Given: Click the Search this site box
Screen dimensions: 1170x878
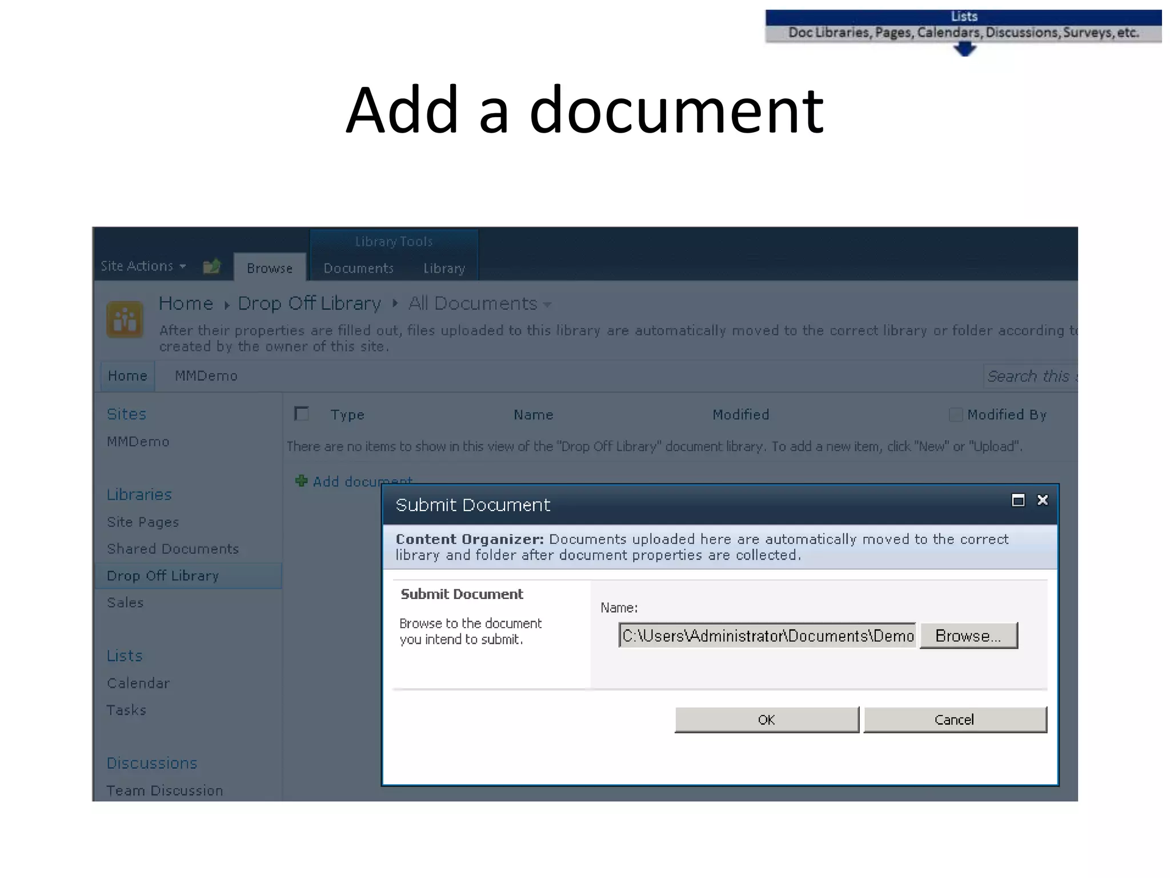Looking at the screenshot, I should pyautogui.click(x=1031, y=376).
